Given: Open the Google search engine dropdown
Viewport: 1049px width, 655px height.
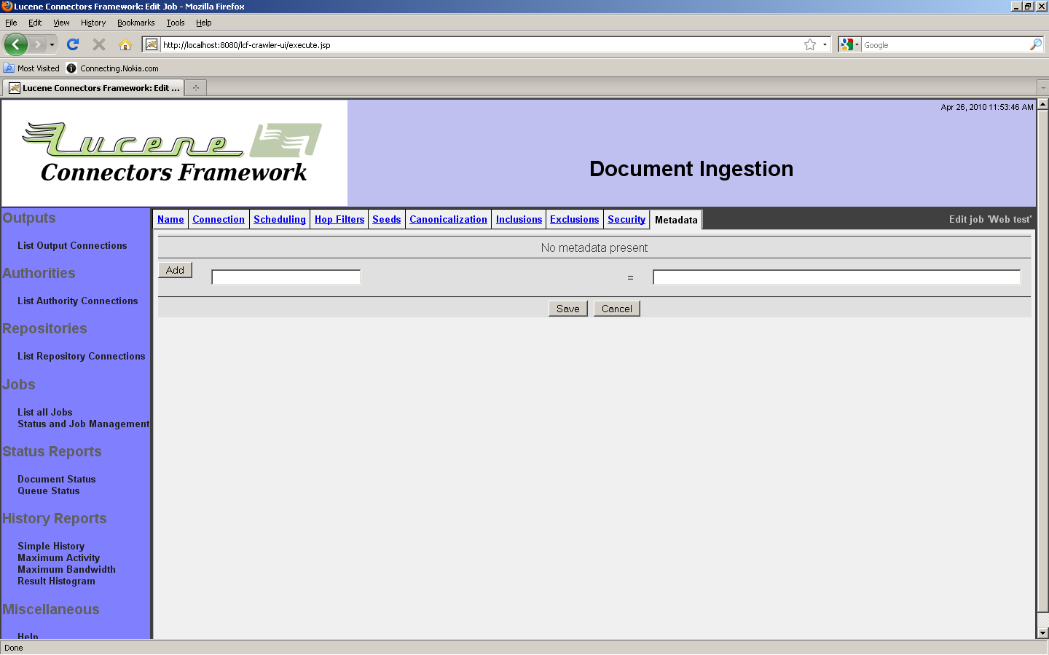Looking at the screenshot, I should [849, 44].
